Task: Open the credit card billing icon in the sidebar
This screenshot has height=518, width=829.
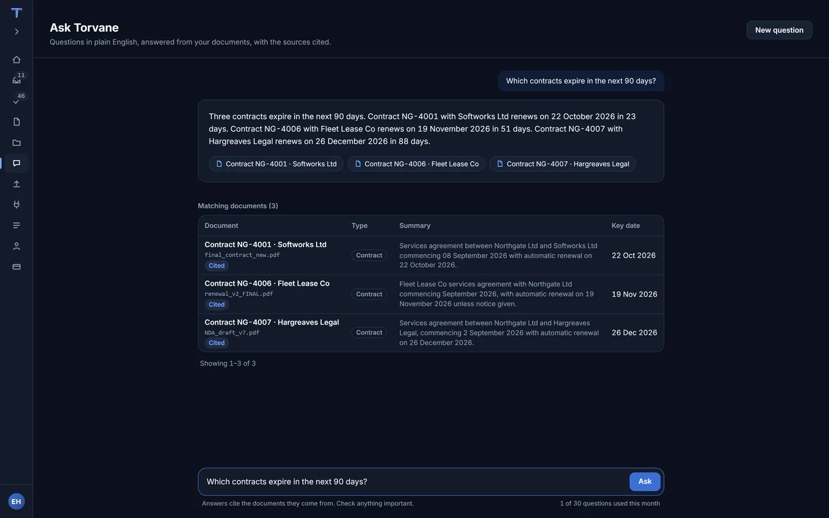Action: [17, 267]
